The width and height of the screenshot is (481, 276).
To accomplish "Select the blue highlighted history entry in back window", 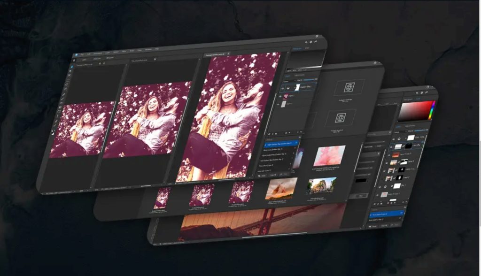I will tap(386, 213).
